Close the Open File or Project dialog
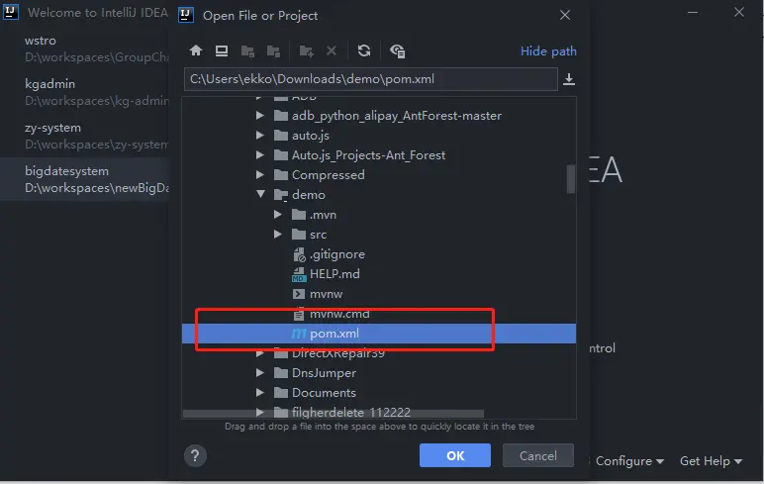The height and width of the screenshot is (484, 764). click(565, 15)
